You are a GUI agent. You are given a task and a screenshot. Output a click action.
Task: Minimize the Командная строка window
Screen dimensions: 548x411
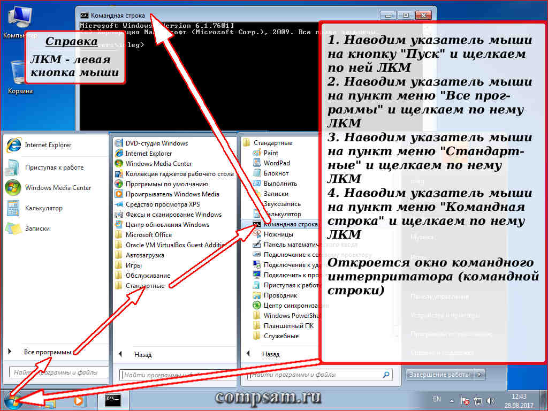(389, 16)
